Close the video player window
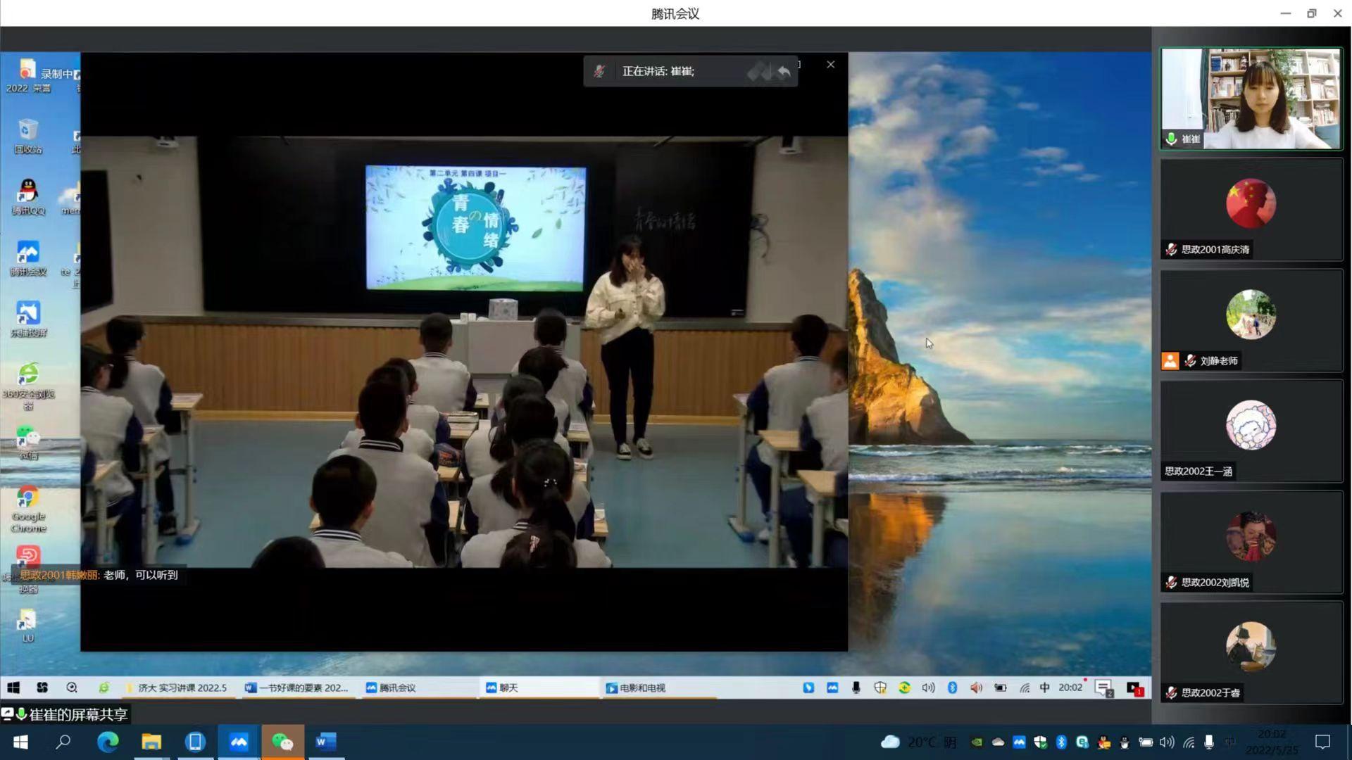The width and height of the screenshot is (1352, 760). coord(831,65)
